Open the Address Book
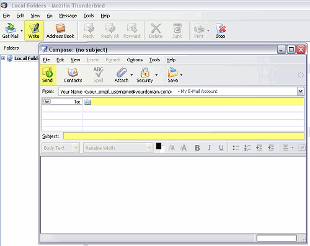This screenshot has height=246, width=310. 60,30
